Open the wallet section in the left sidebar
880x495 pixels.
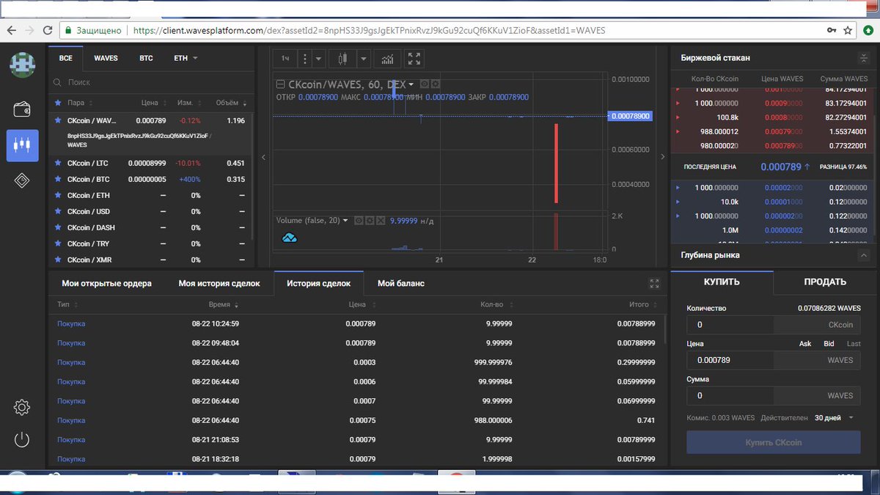[x=22, y=109]
